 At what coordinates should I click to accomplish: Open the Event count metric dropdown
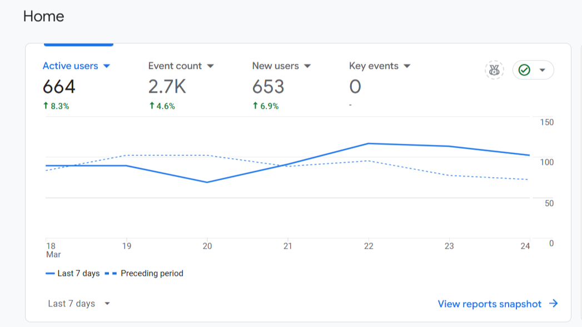tap(211, 66)
